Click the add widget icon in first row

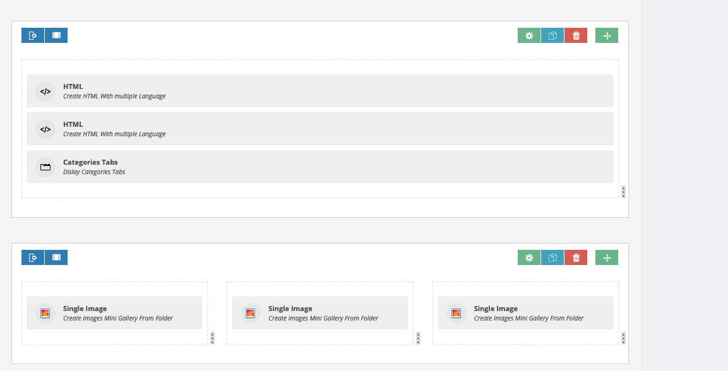[x=33, y=35]
